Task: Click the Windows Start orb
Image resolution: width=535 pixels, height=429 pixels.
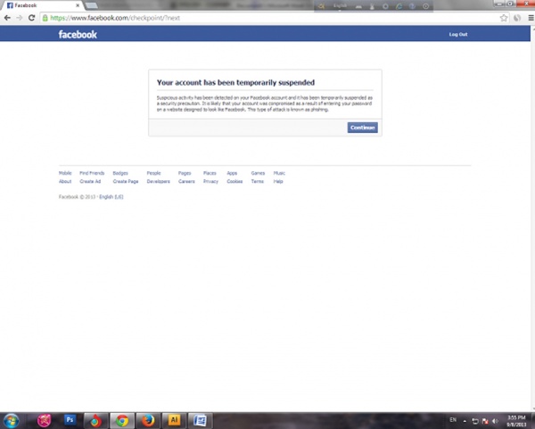Action: (x=11, y=421)
